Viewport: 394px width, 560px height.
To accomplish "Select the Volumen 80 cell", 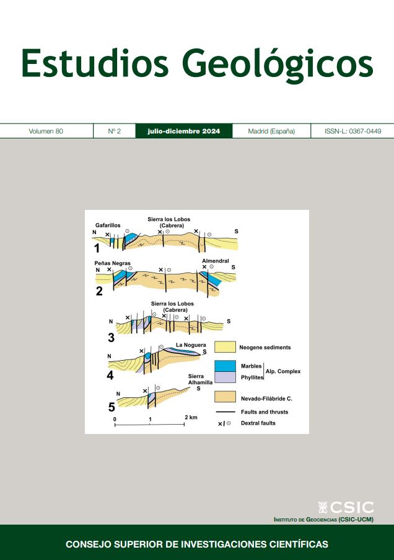I will click(x=46, y=132).
